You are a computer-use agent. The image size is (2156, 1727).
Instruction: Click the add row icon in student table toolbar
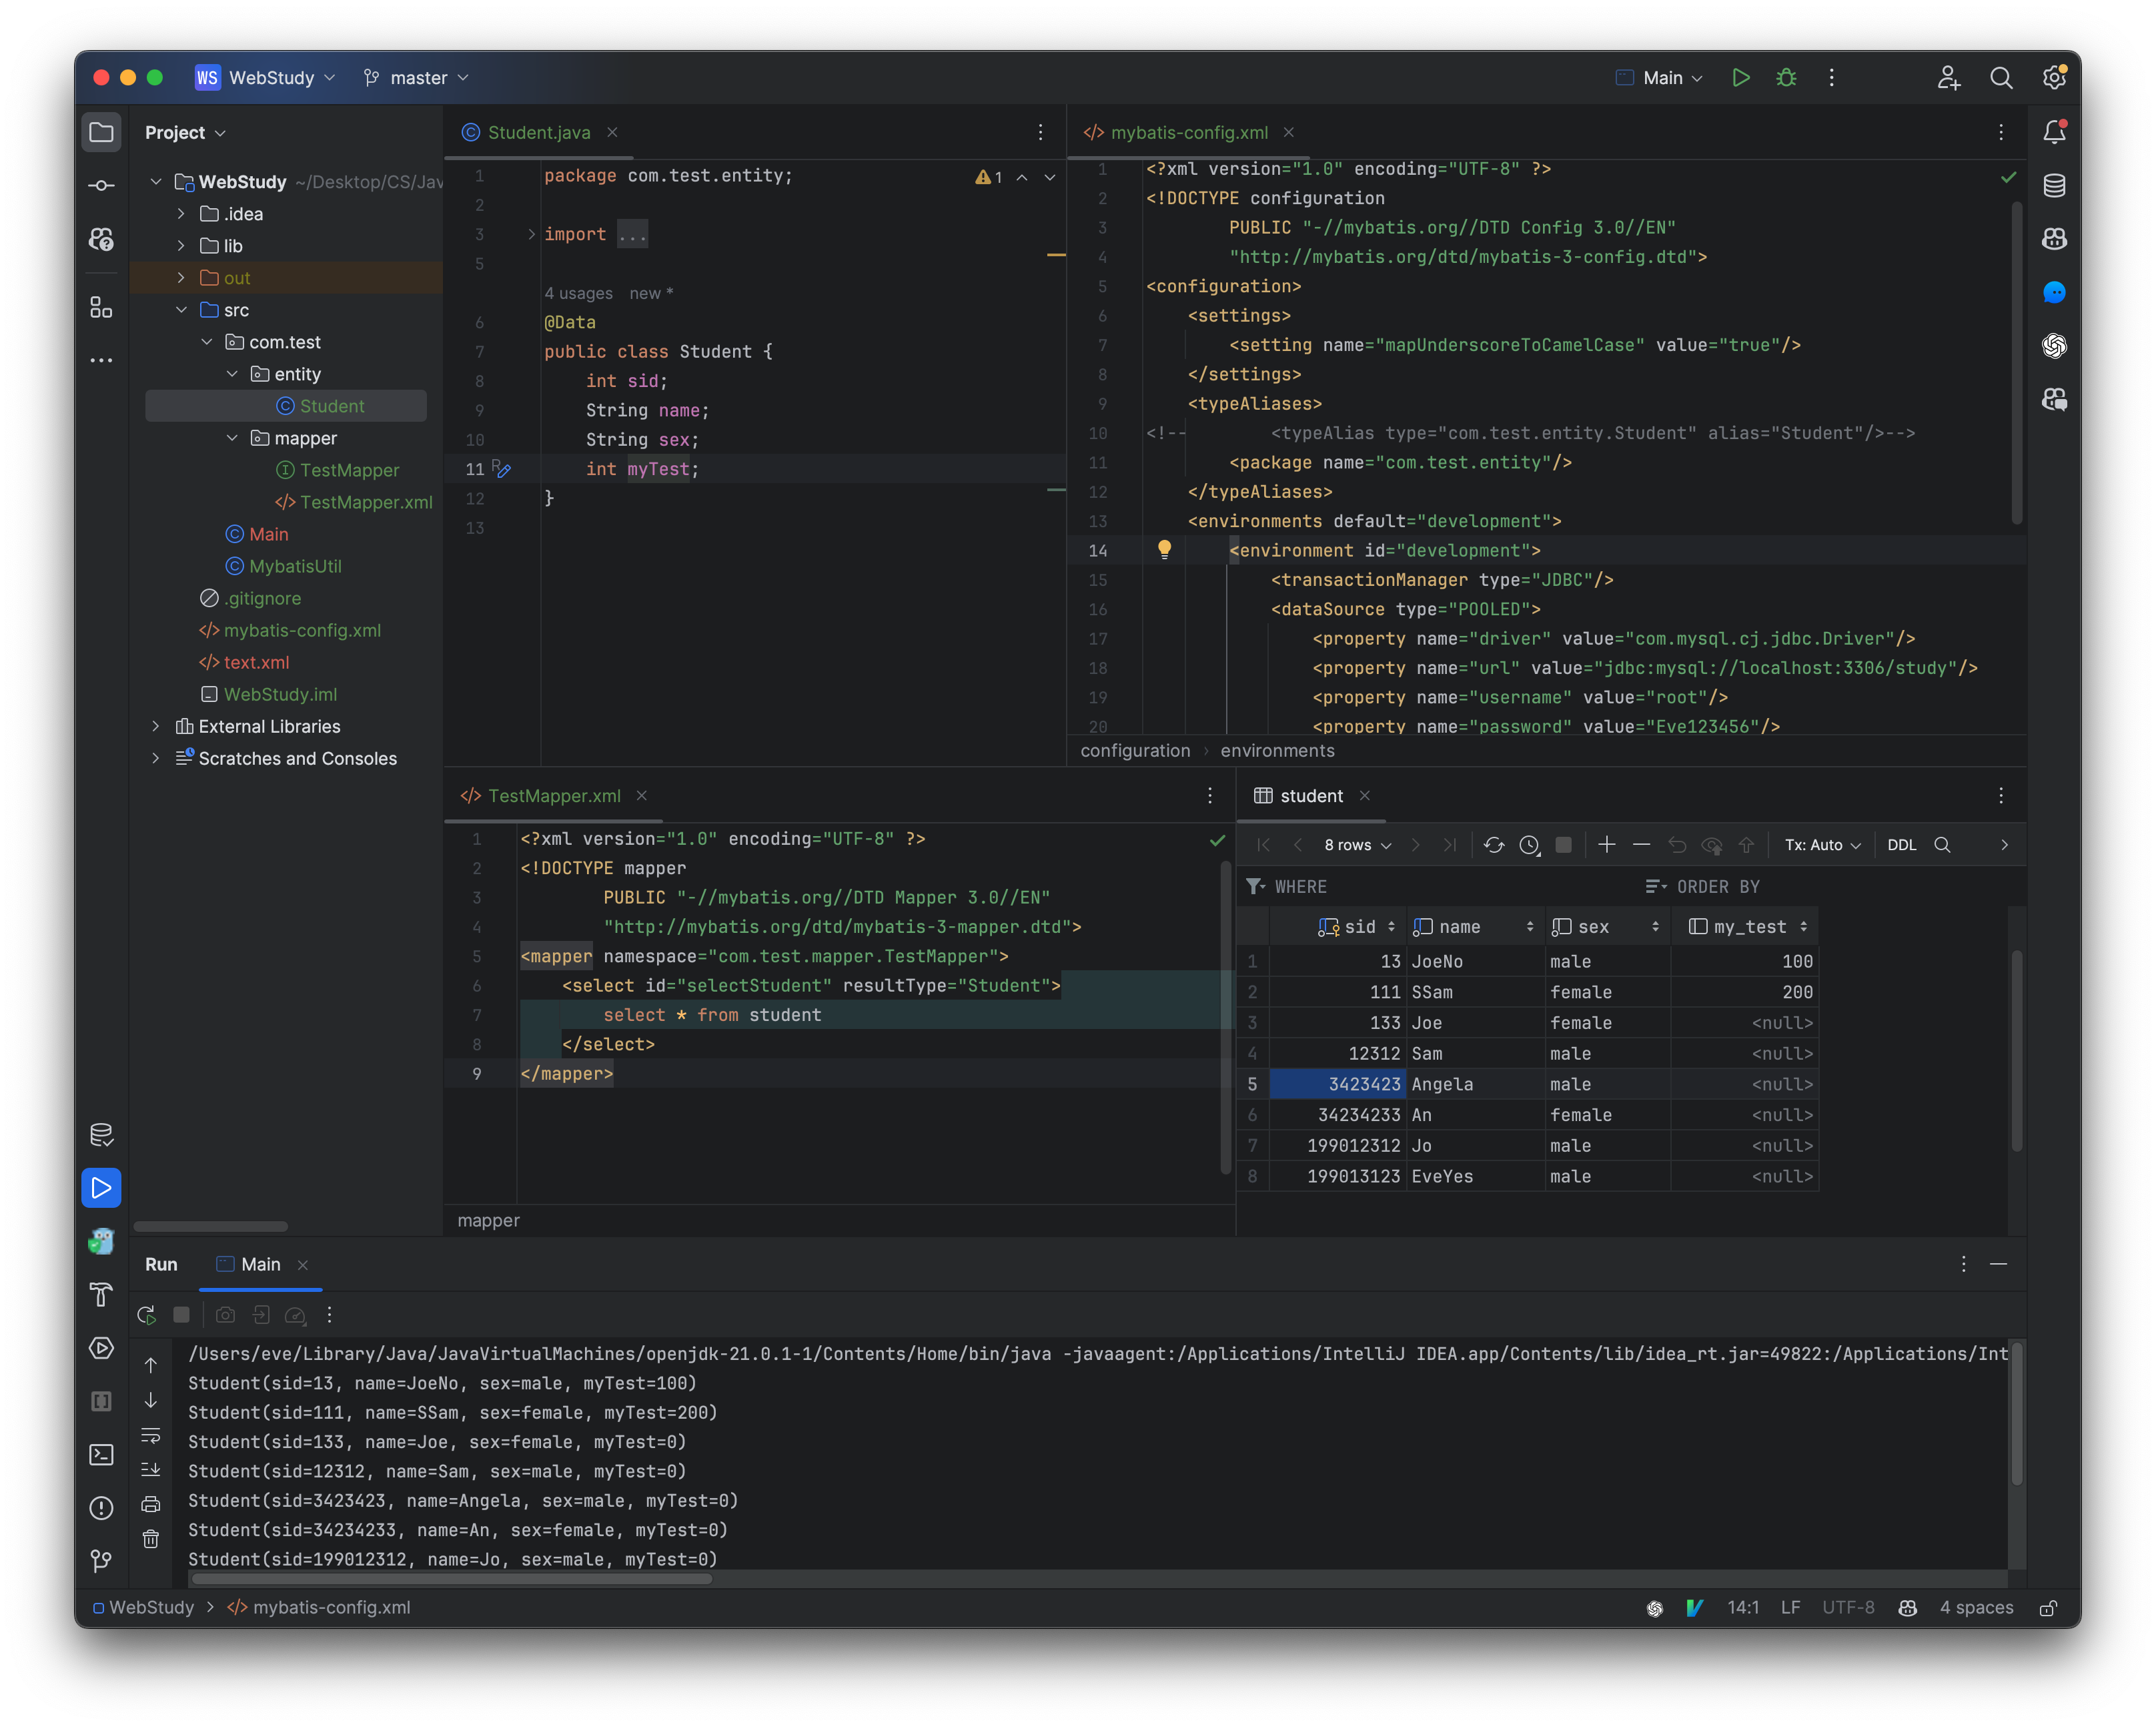point(1605,844)
